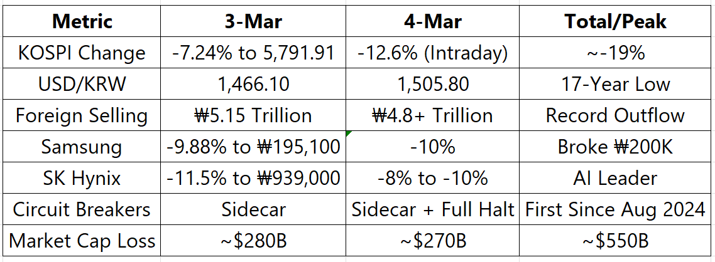Screen dimensions: 715x262
Task: Select the -12.6% (Intraday) cell
Action: pyautogui.click(x=432, y=53)
